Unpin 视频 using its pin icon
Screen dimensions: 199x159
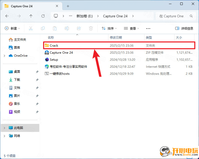pos(37,112)
